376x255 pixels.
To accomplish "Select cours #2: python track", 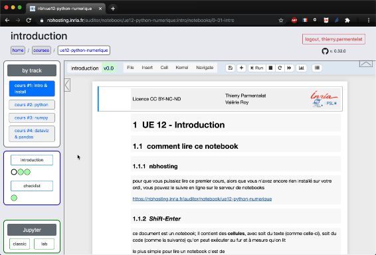I will 32,105.
